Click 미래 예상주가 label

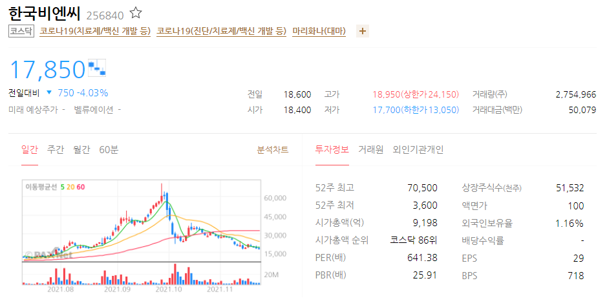coord(34,110)
